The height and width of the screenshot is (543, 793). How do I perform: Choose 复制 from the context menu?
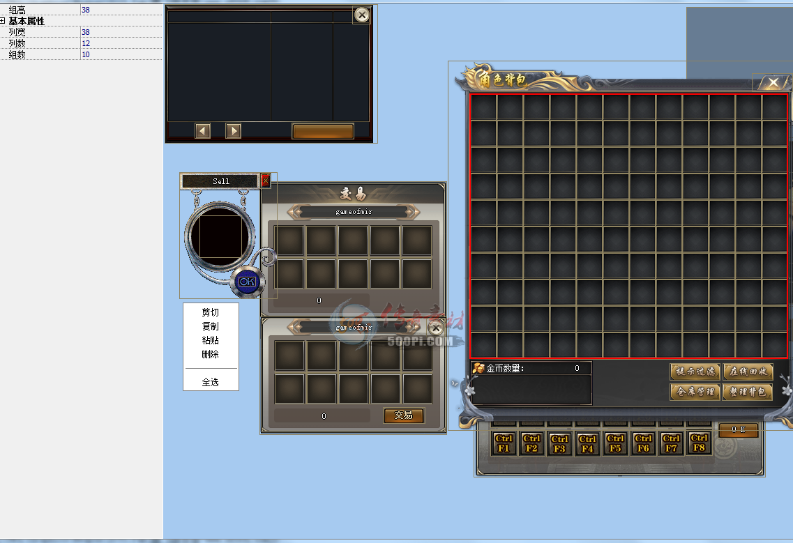click(211, 327)
